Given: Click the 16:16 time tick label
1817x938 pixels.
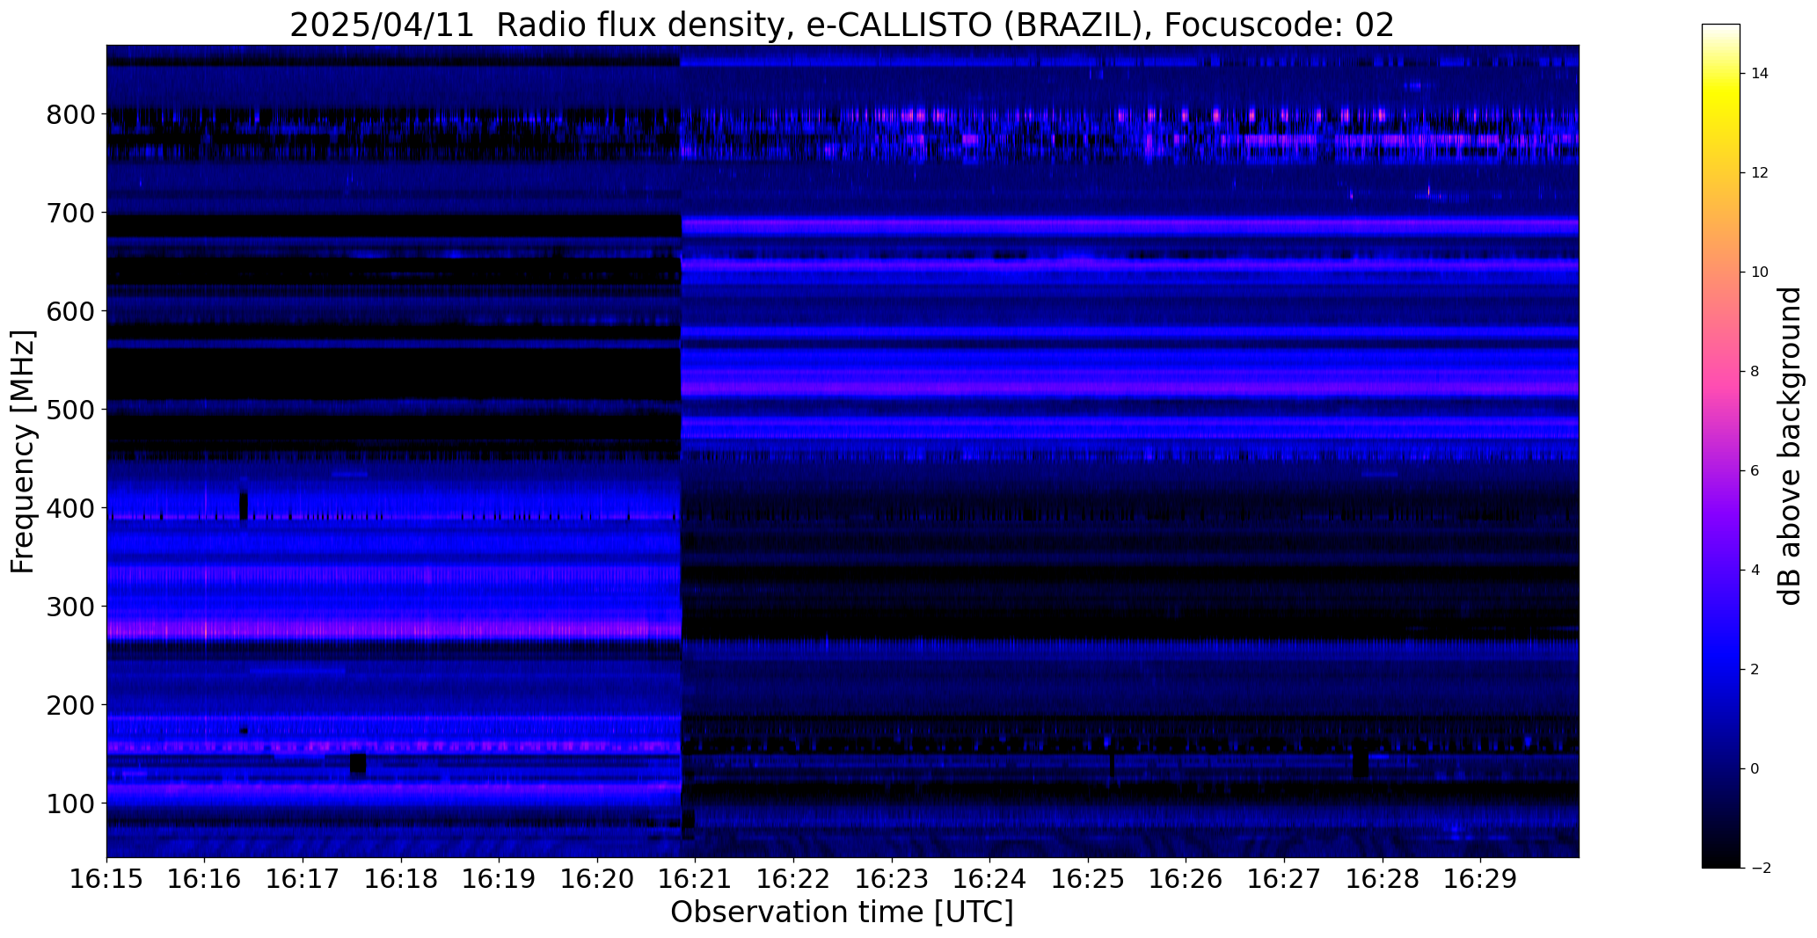Looking at the screenshot, I should [205, 880].
